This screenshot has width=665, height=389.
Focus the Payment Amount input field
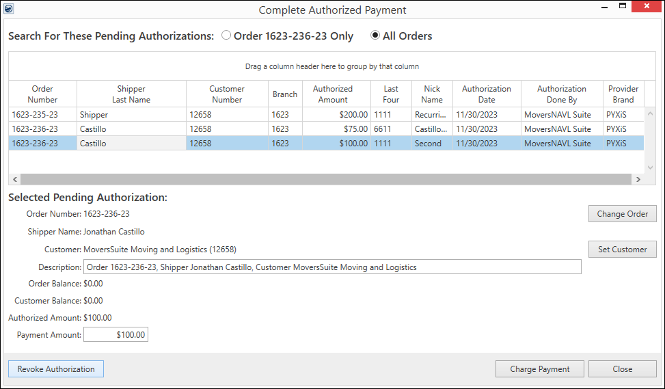tap(116, 335)
